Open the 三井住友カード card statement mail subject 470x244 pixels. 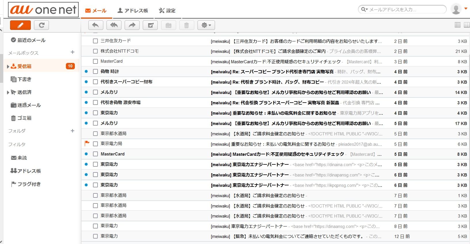pos(296,41)
